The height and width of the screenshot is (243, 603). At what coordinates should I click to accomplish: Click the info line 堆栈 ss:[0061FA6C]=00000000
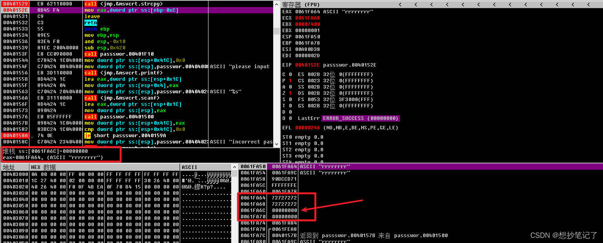(45, 151)
